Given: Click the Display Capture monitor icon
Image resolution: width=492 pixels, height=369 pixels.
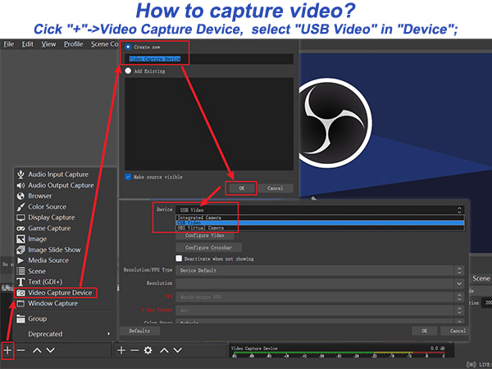Looking at the screenshot, I should click(x=20, y=218).
